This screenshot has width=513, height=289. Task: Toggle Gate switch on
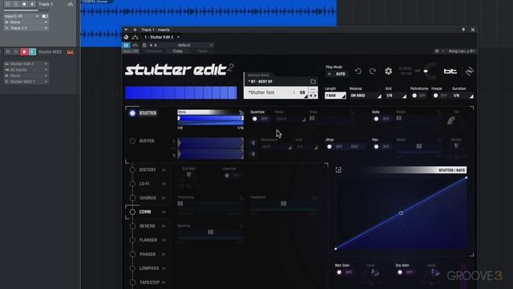click(382, 119)
